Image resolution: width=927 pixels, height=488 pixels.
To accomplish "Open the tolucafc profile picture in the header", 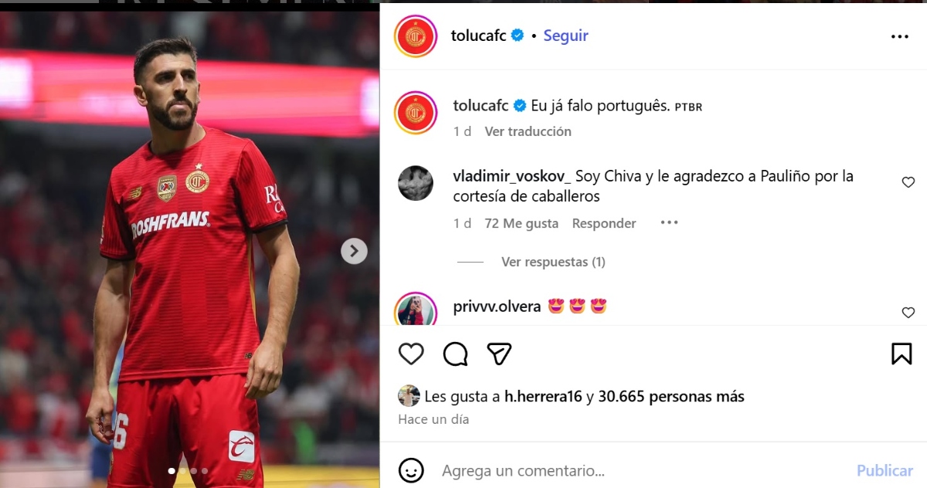I will pos(416,36).
